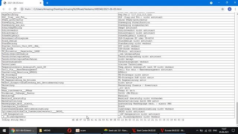Image resolution: width=238 pixels, height=134 pixels.
Task: Switch to Ecoute 04.02.02 taskbar window
Action: click(x=173, y=131)
